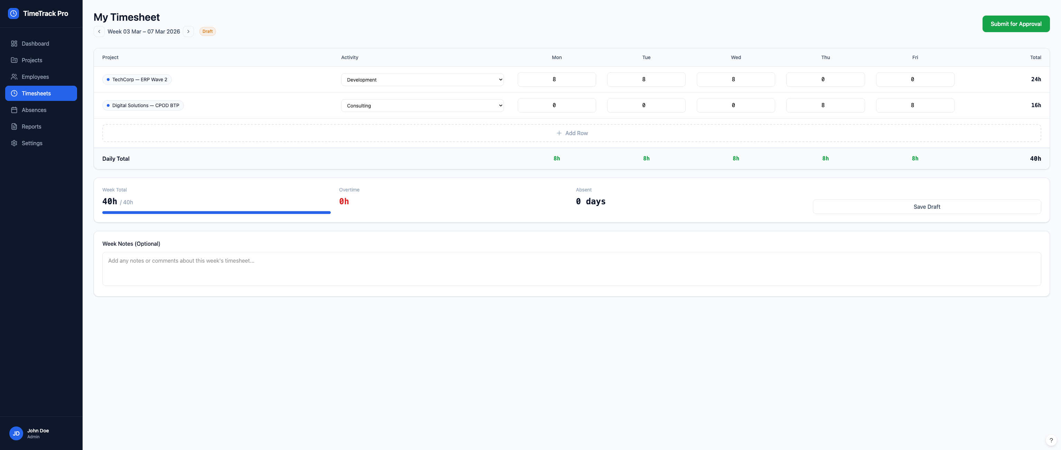Open the Consulting activity dropdown

point(422,105)
